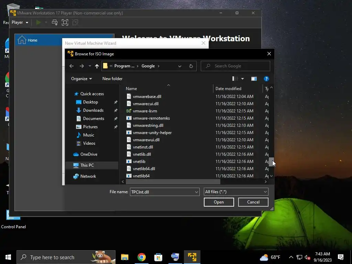Open view options dropdown arrow
352x264 pixels.
click(x=242, y=79)
